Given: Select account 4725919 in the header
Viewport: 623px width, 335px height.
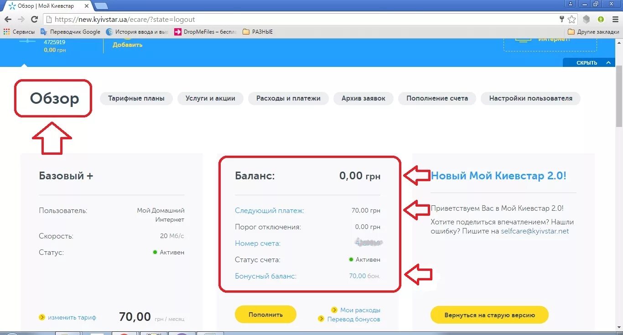Looking at the screenshot, I should [x=54, y=42].
